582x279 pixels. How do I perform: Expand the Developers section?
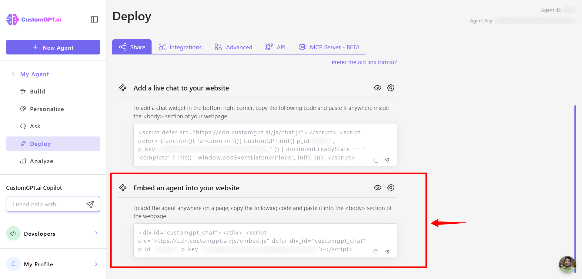[x=53, y=233]
